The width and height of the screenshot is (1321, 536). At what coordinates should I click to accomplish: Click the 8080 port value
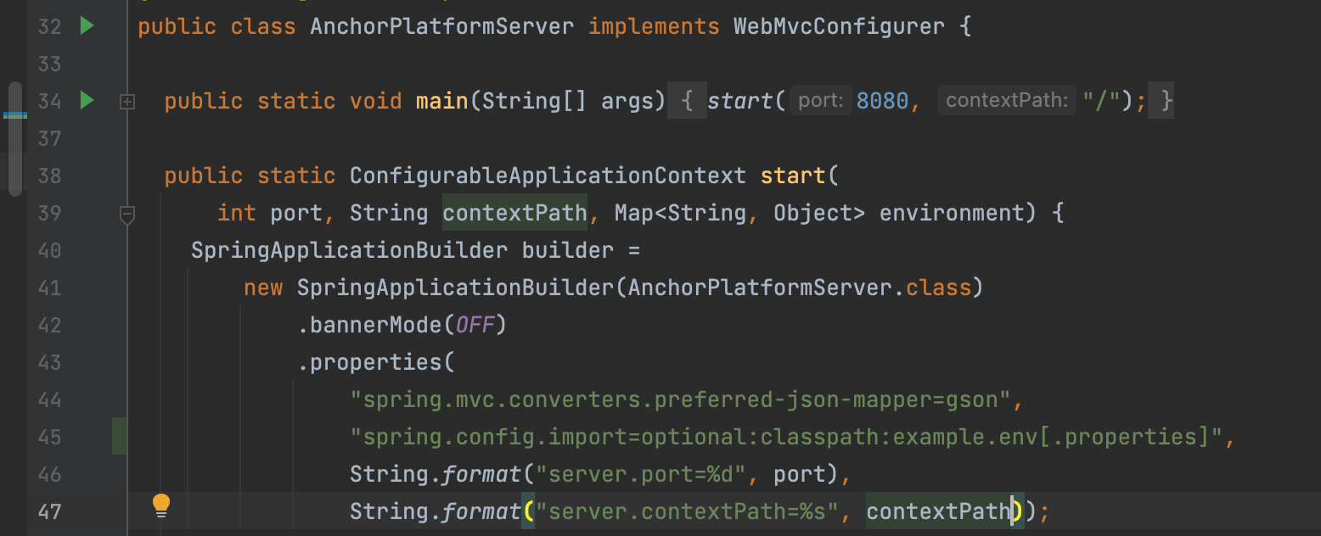(882, 101)
